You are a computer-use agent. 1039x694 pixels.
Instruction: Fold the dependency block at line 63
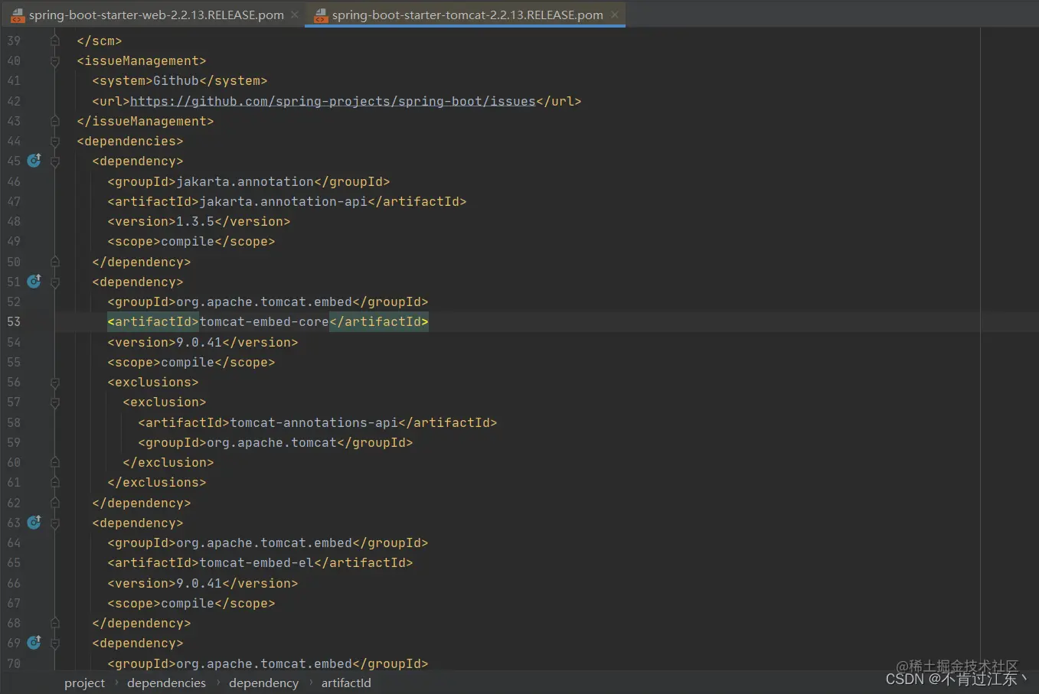54,523
